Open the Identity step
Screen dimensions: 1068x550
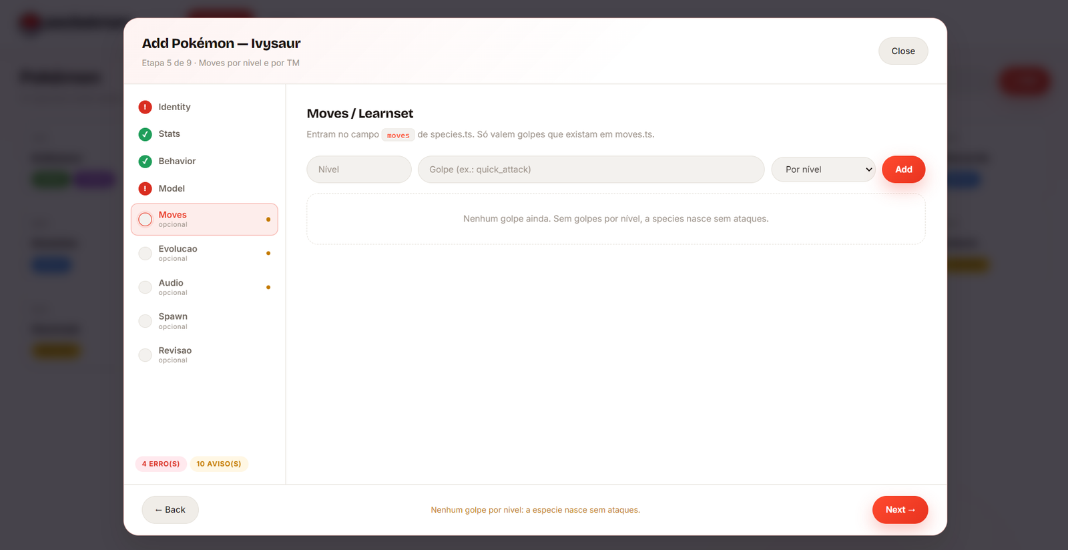(x=204, y=107)
